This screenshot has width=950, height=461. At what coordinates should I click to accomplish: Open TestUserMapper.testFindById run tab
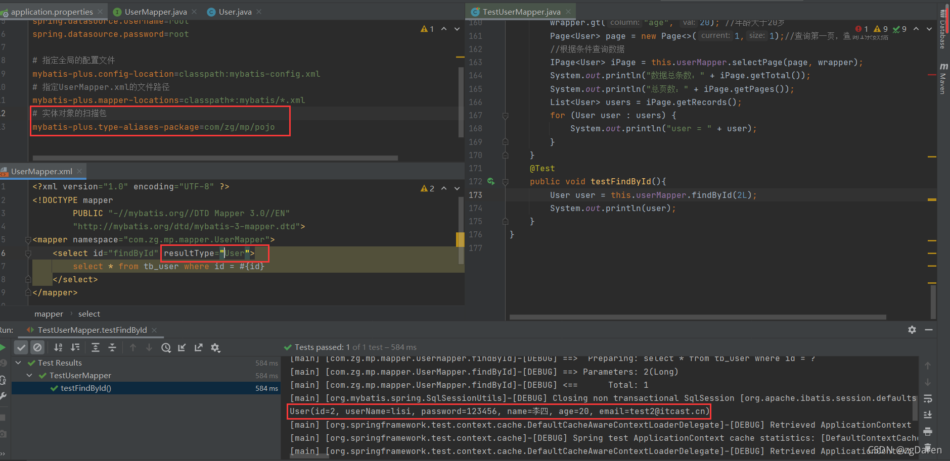coord(92,330)
